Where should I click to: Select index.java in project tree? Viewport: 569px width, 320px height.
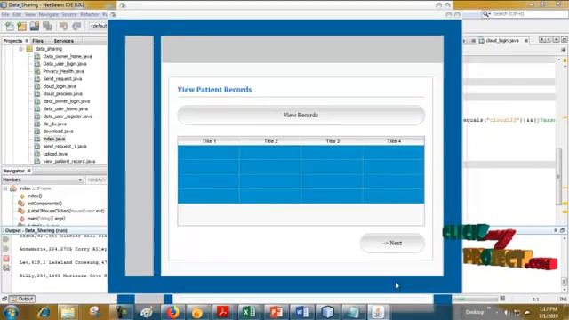[54, 139]
